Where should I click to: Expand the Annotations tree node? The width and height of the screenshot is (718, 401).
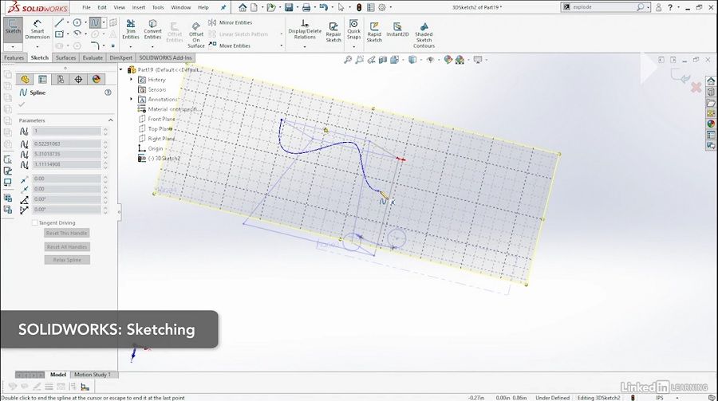pyautogui.click(x=132, y=100)
